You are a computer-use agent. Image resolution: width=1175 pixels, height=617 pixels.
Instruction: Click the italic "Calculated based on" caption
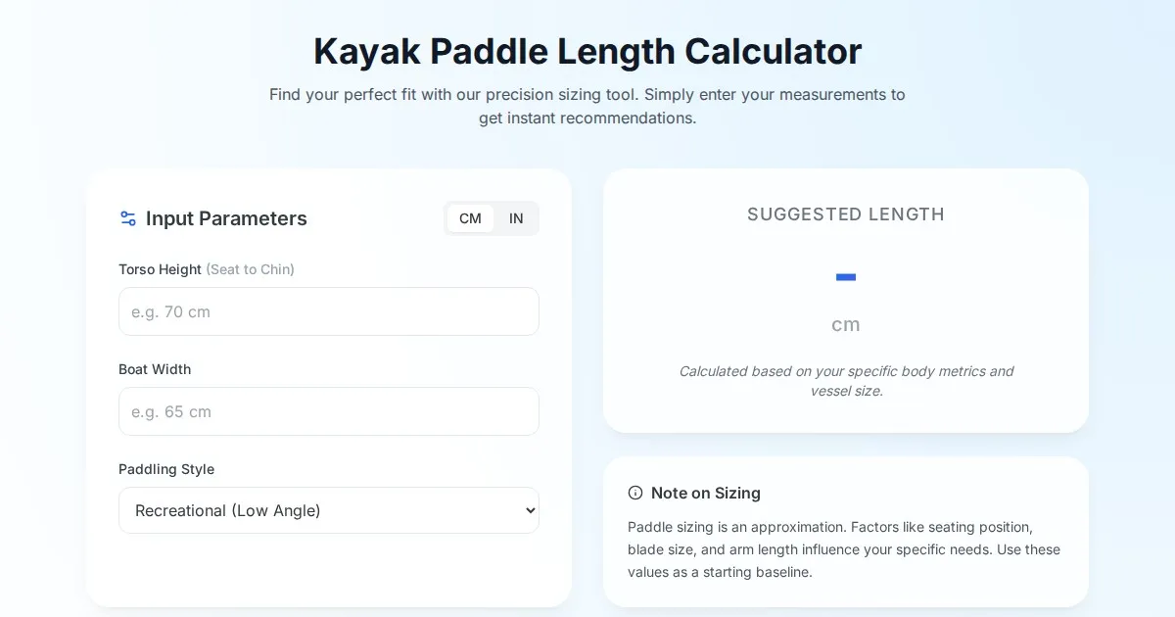(846, 381)
